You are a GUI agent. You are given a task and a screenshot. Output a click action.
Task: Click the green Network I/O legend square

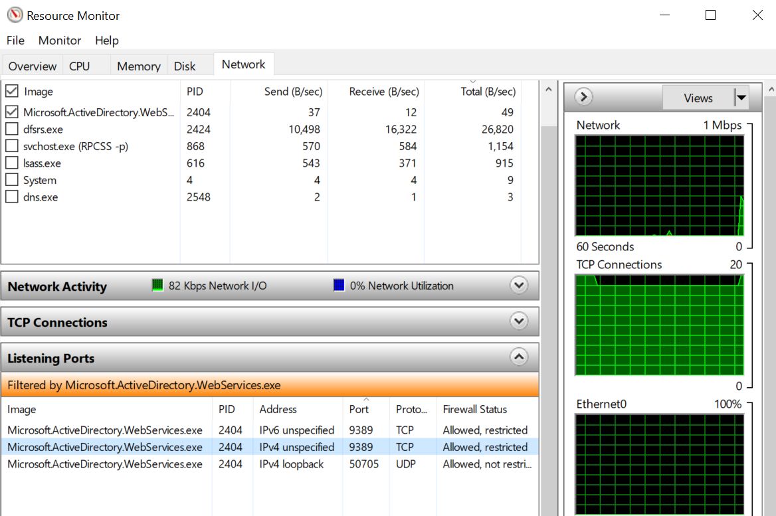point(157,286)
